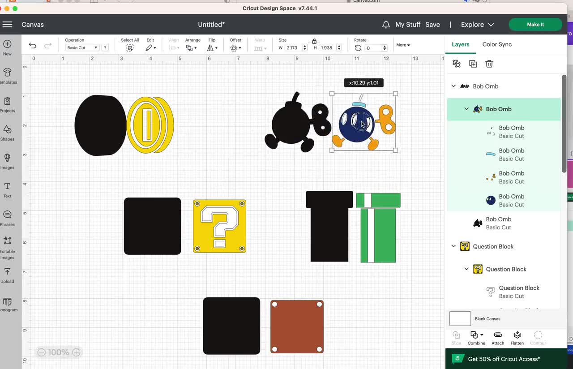573x369 pixels.
Task: Collapse the top Question Block group
Action: pos(453,246)
